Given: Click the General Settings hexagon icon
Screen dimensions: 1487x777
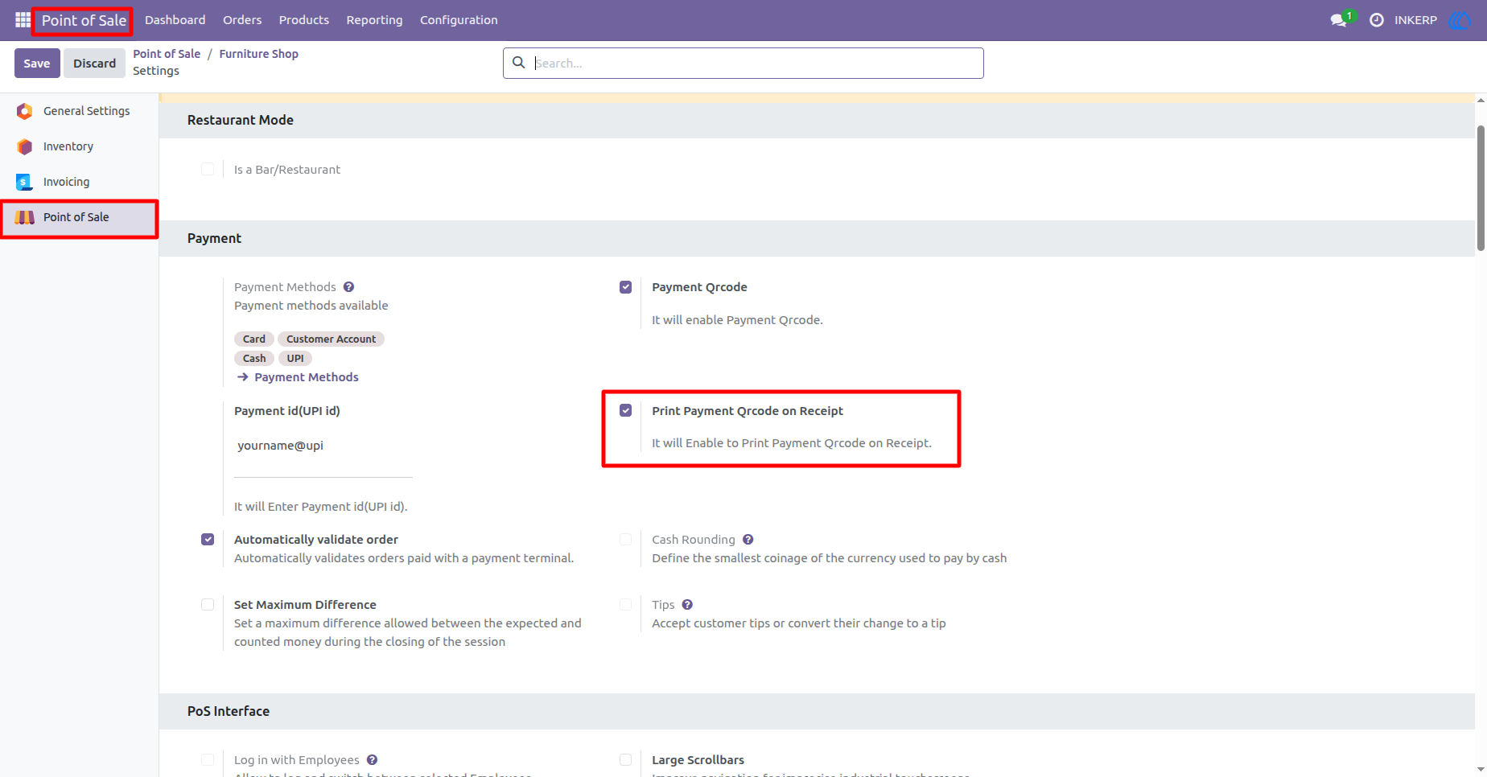Looking at the screenshot, I should 25,111.
